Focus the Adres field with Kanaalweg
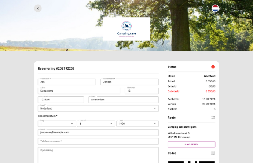 click(78, 91)
